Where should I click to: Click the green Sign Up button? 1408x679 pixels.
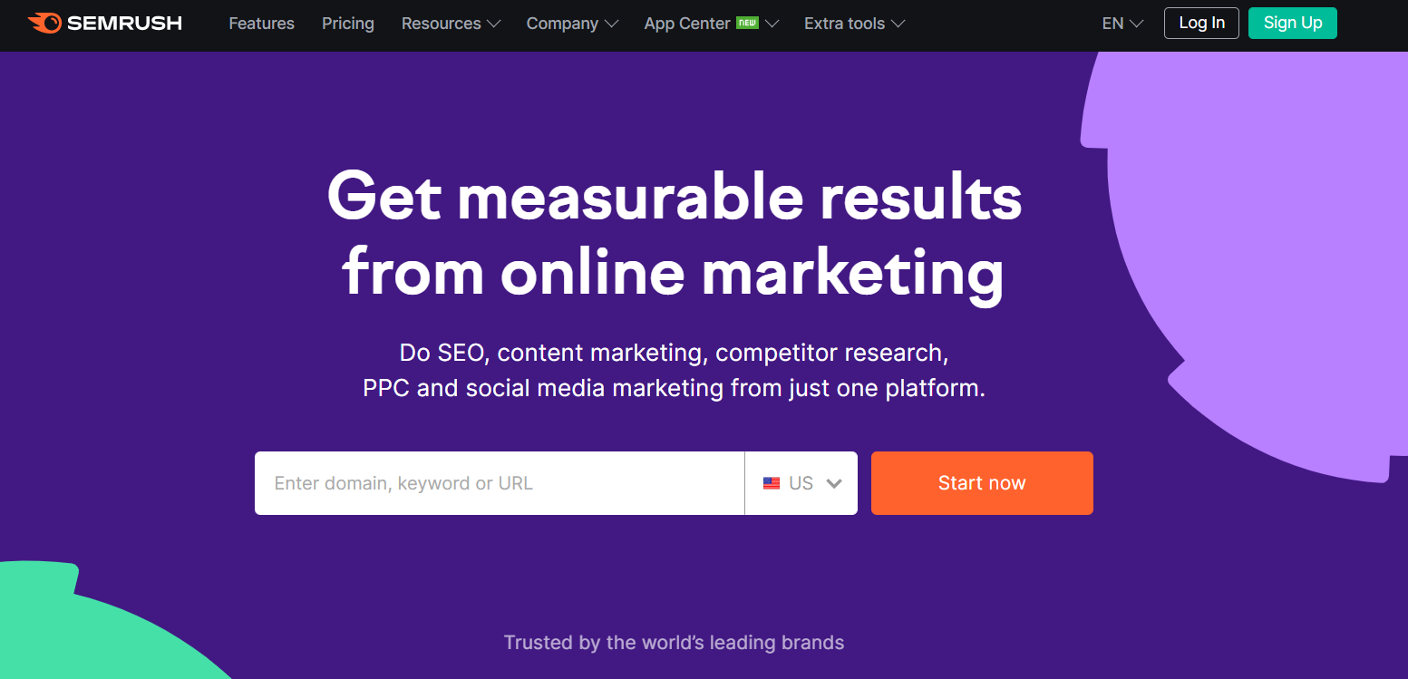pyautogui.click(x=1293, y=23)
